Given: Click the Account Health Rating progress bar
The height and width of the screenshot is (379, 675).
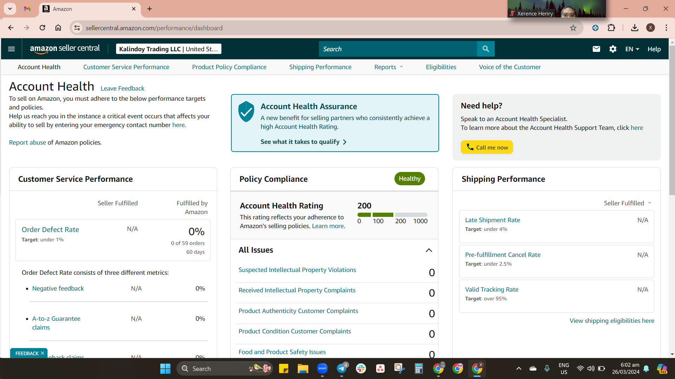Looking at the screenshot, I should 392,215.
